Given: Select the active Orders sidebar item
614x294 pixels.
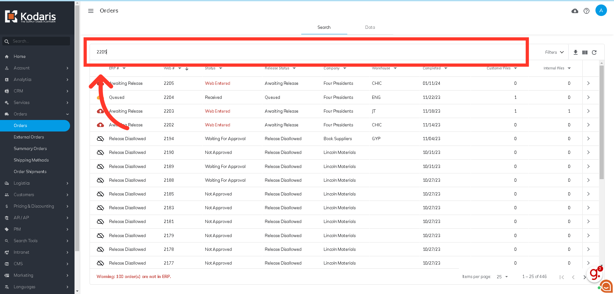Looking at the screenshot, I should coord(35,125).
